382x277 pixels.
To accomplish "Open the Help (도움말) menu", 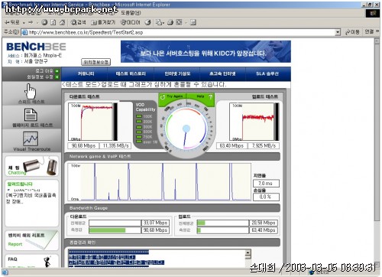I will [x=131, y=12].
